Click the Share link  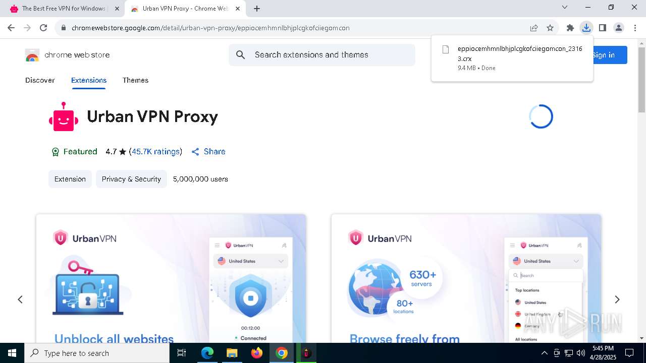tap(208, 152)
